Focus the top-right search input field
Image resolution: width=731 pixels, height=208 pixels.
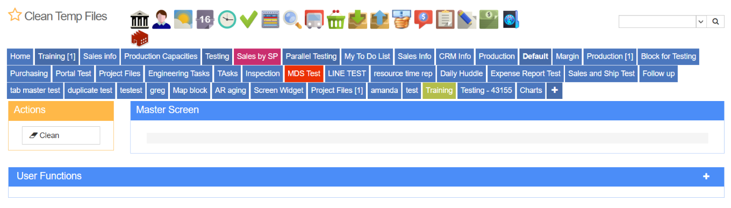click(657, 21)
